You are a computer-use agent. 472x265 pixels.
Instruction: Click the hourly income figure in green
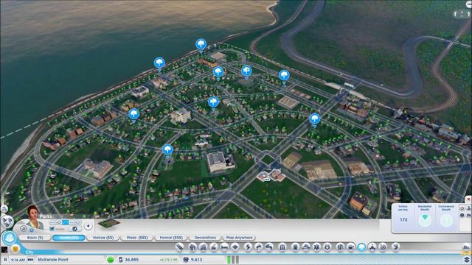(168, 260)
